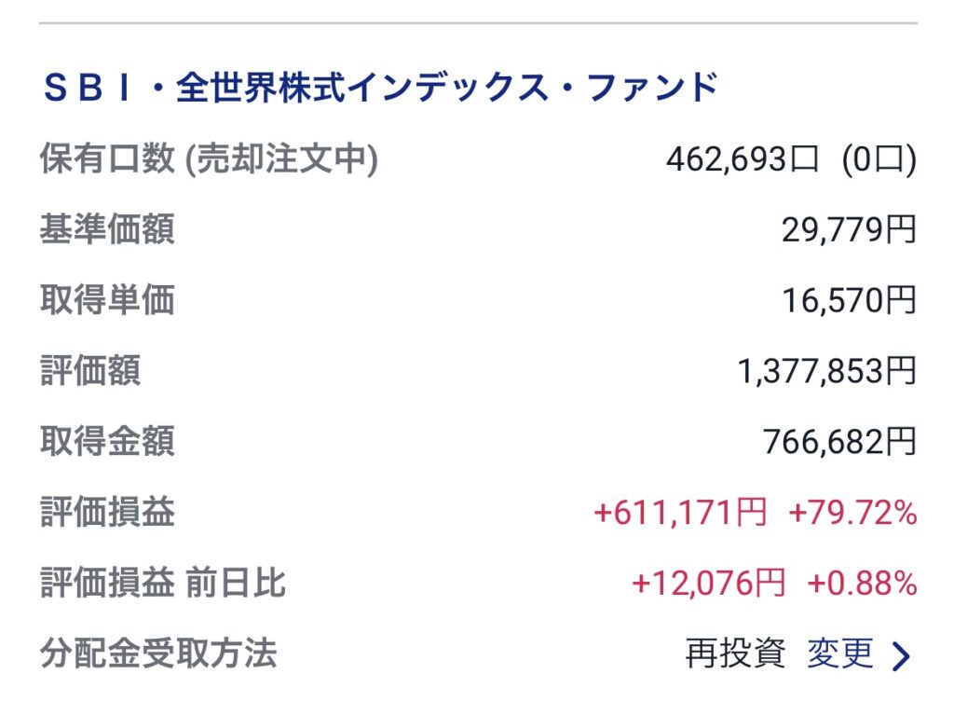Click the 保有口数 (売却注文中) label
954x715 pixels.
pos(209,159)
